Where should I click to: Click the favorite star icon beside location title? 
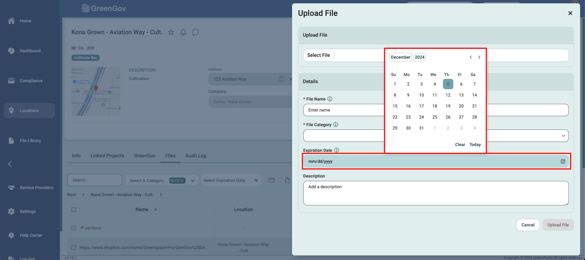(x=171, y=32)
